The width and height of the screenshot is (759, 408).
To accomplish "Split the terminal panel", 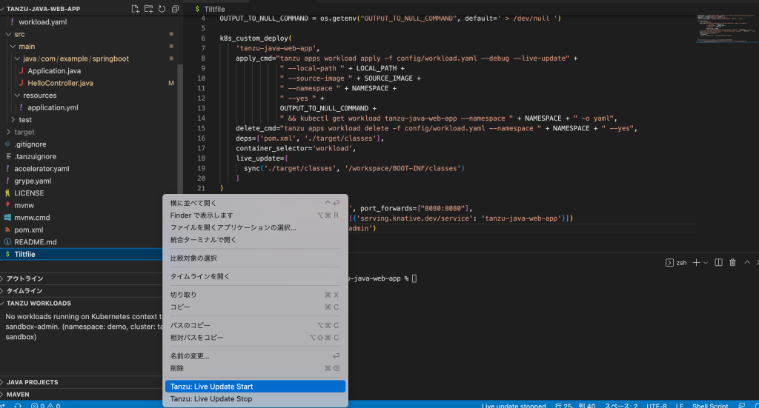I will click(718, 262).
